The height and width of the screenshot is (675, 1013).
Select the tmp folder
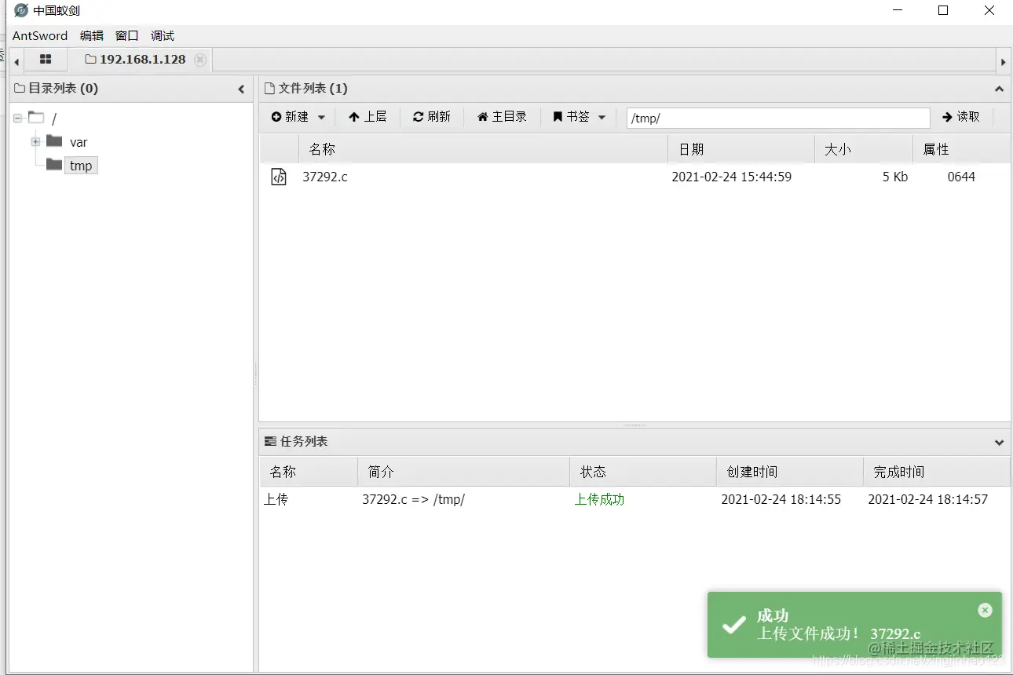pos(81,166)
